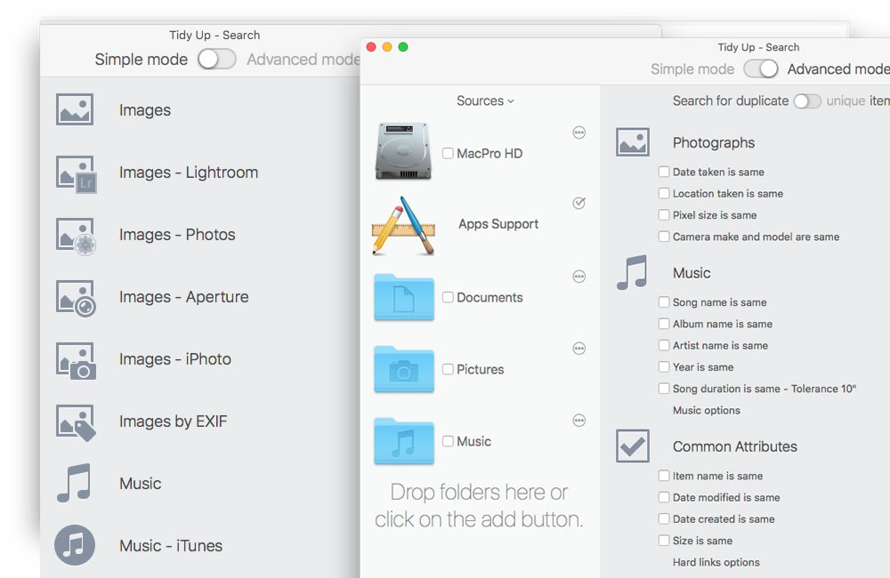
Task: Click the Common Attributes checkmark icon
Action: pyautogui.click(x=632, y=446)
